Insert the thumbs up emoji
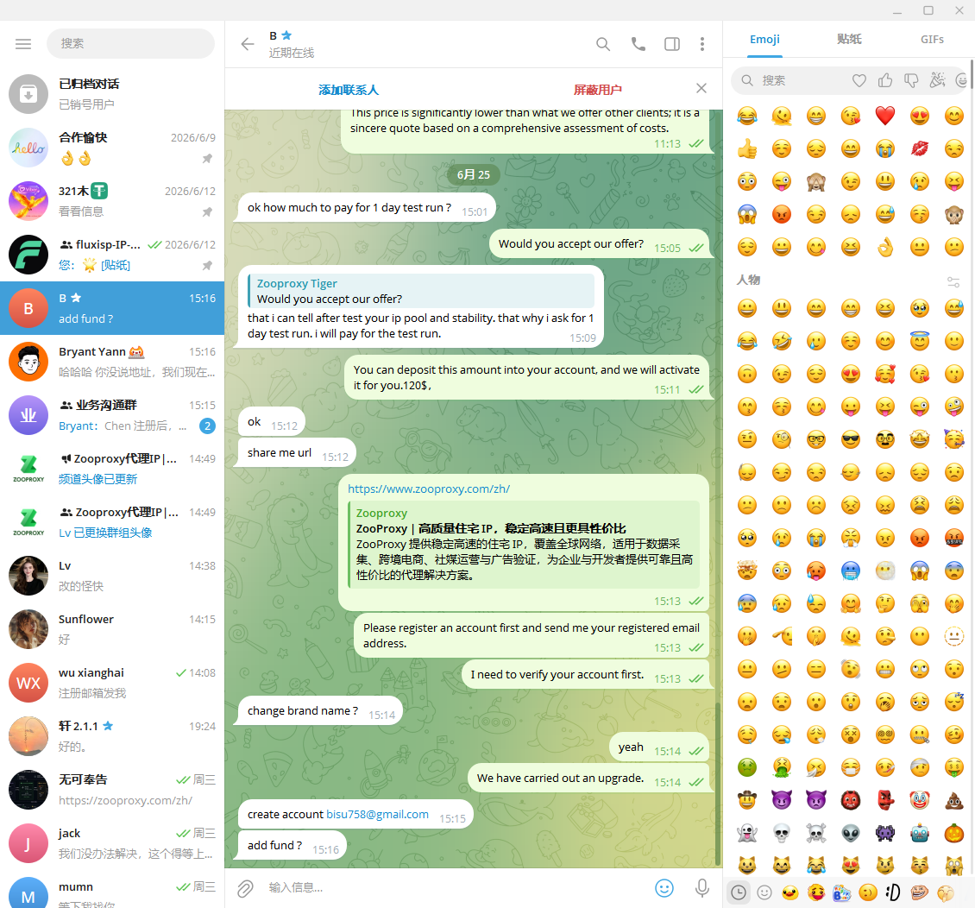 pyautogui.click(x=747, y=148)
